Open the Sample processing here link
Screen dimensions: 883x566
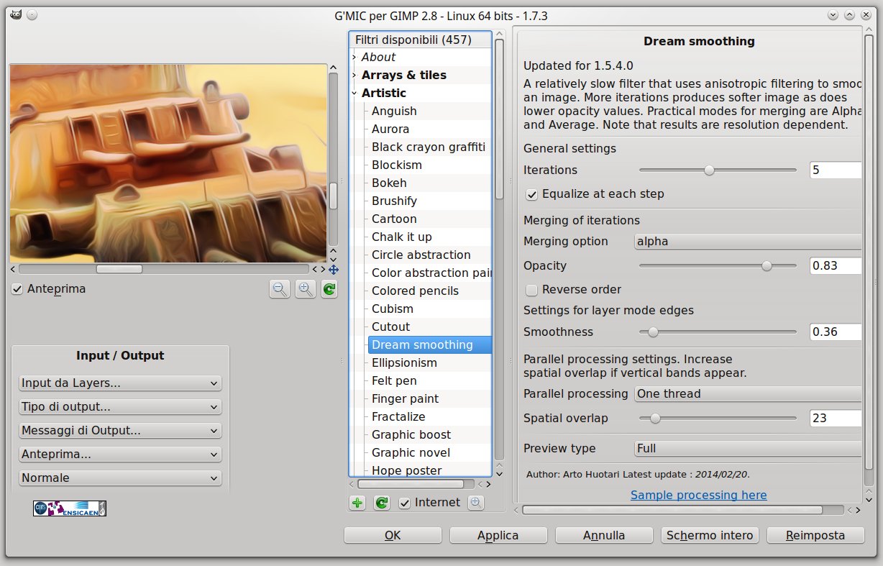pos(699,496)
